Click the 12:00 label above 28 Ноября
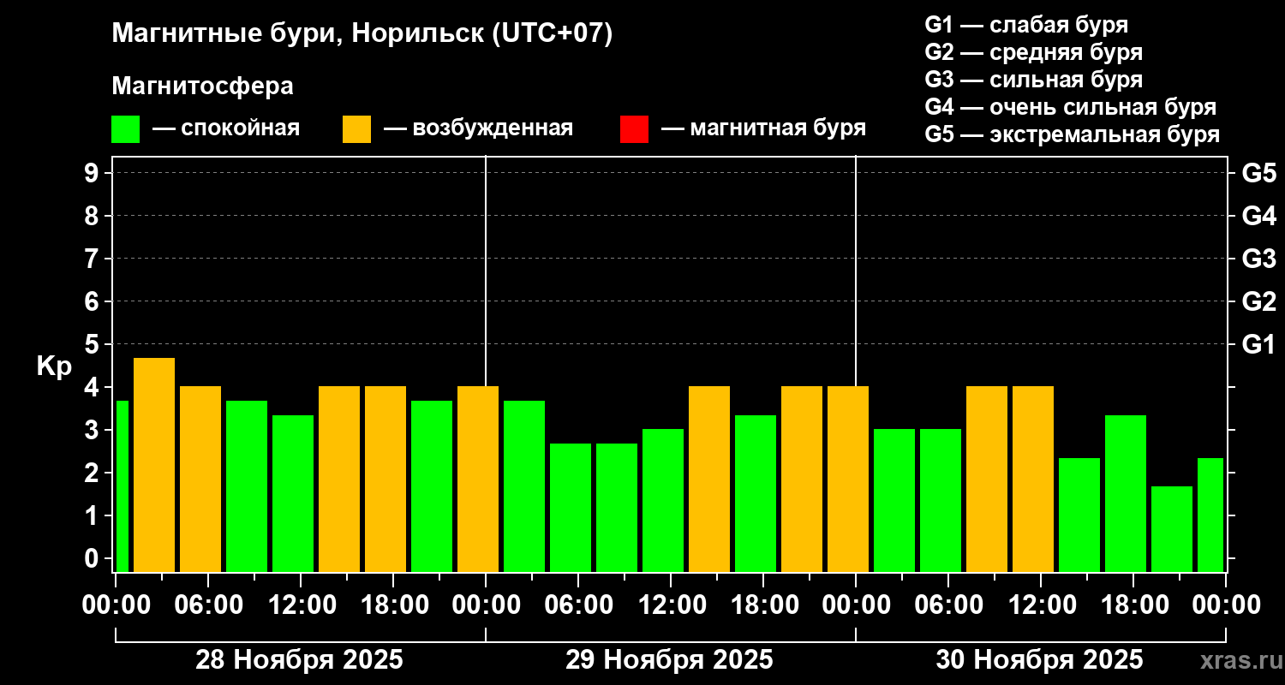The image size is (1285, 685). (x=301, y=605)
